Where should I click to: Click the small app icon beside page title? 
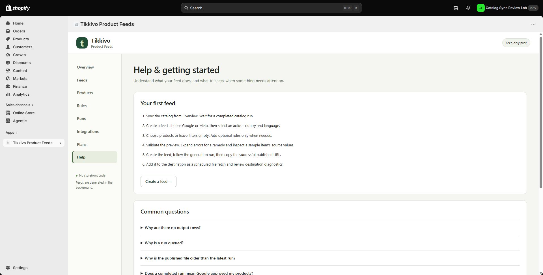tap(76, 24)
